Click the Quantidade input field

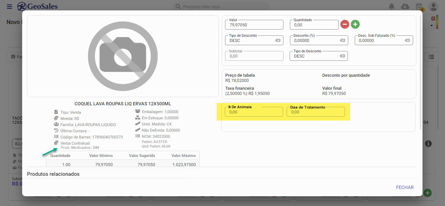click(x=314, y=25)
